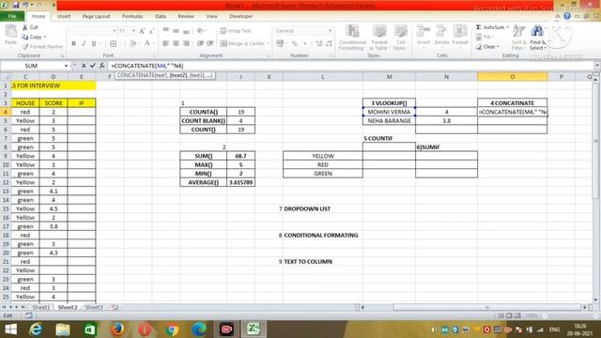Viewport: 601px width, 338px height.
Task: Click the horizontal scrollbar thumb
Action: click(x=487, y=307)
